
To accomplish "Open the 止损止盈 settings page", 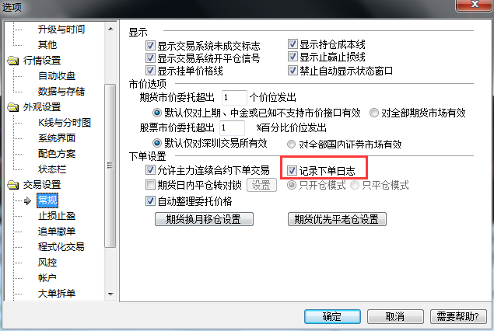I will (x=57, y=216).
